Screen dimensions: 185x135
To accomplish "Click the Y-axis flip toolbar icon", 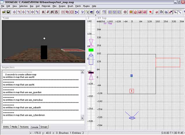I will point(23,12).
